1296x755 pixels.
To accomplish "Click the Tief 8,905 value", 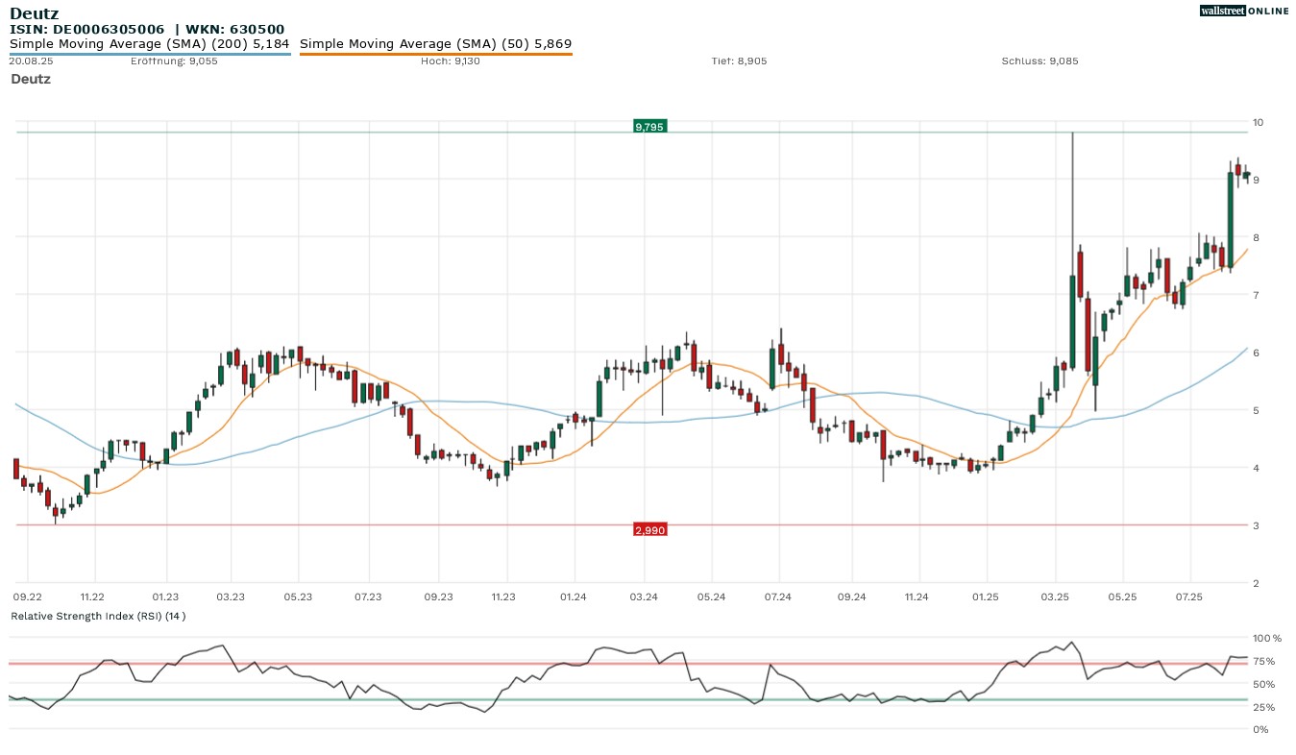I will tap(739, 61).
